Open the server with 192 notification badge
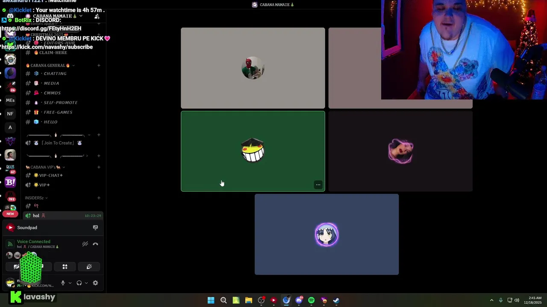The height and width of the screenshot is (307, 547). click(x=10, y=196)
